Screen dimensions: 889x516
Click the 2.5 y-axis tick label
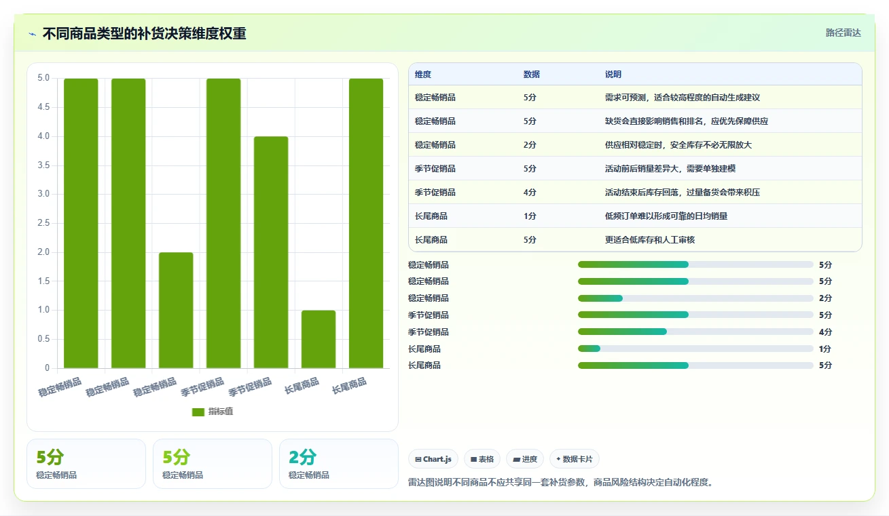[x=43, y=223]
